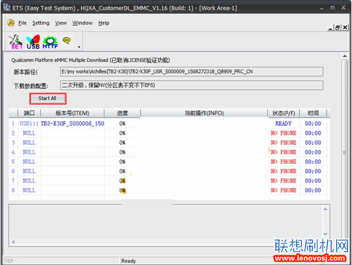The height and width of the screenshot is (265, 352).
Task: Click NO PHONE status in row 2
Action: tap(283, 133)
